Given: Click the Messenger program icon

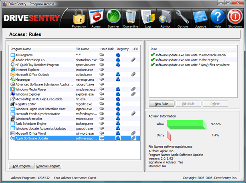Looking at the screenshot, I should pyautogui.click(x=13, y=79).
